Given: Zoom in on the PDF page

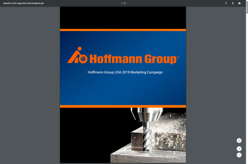Looking at the screenshot, I should coord(239,149).
